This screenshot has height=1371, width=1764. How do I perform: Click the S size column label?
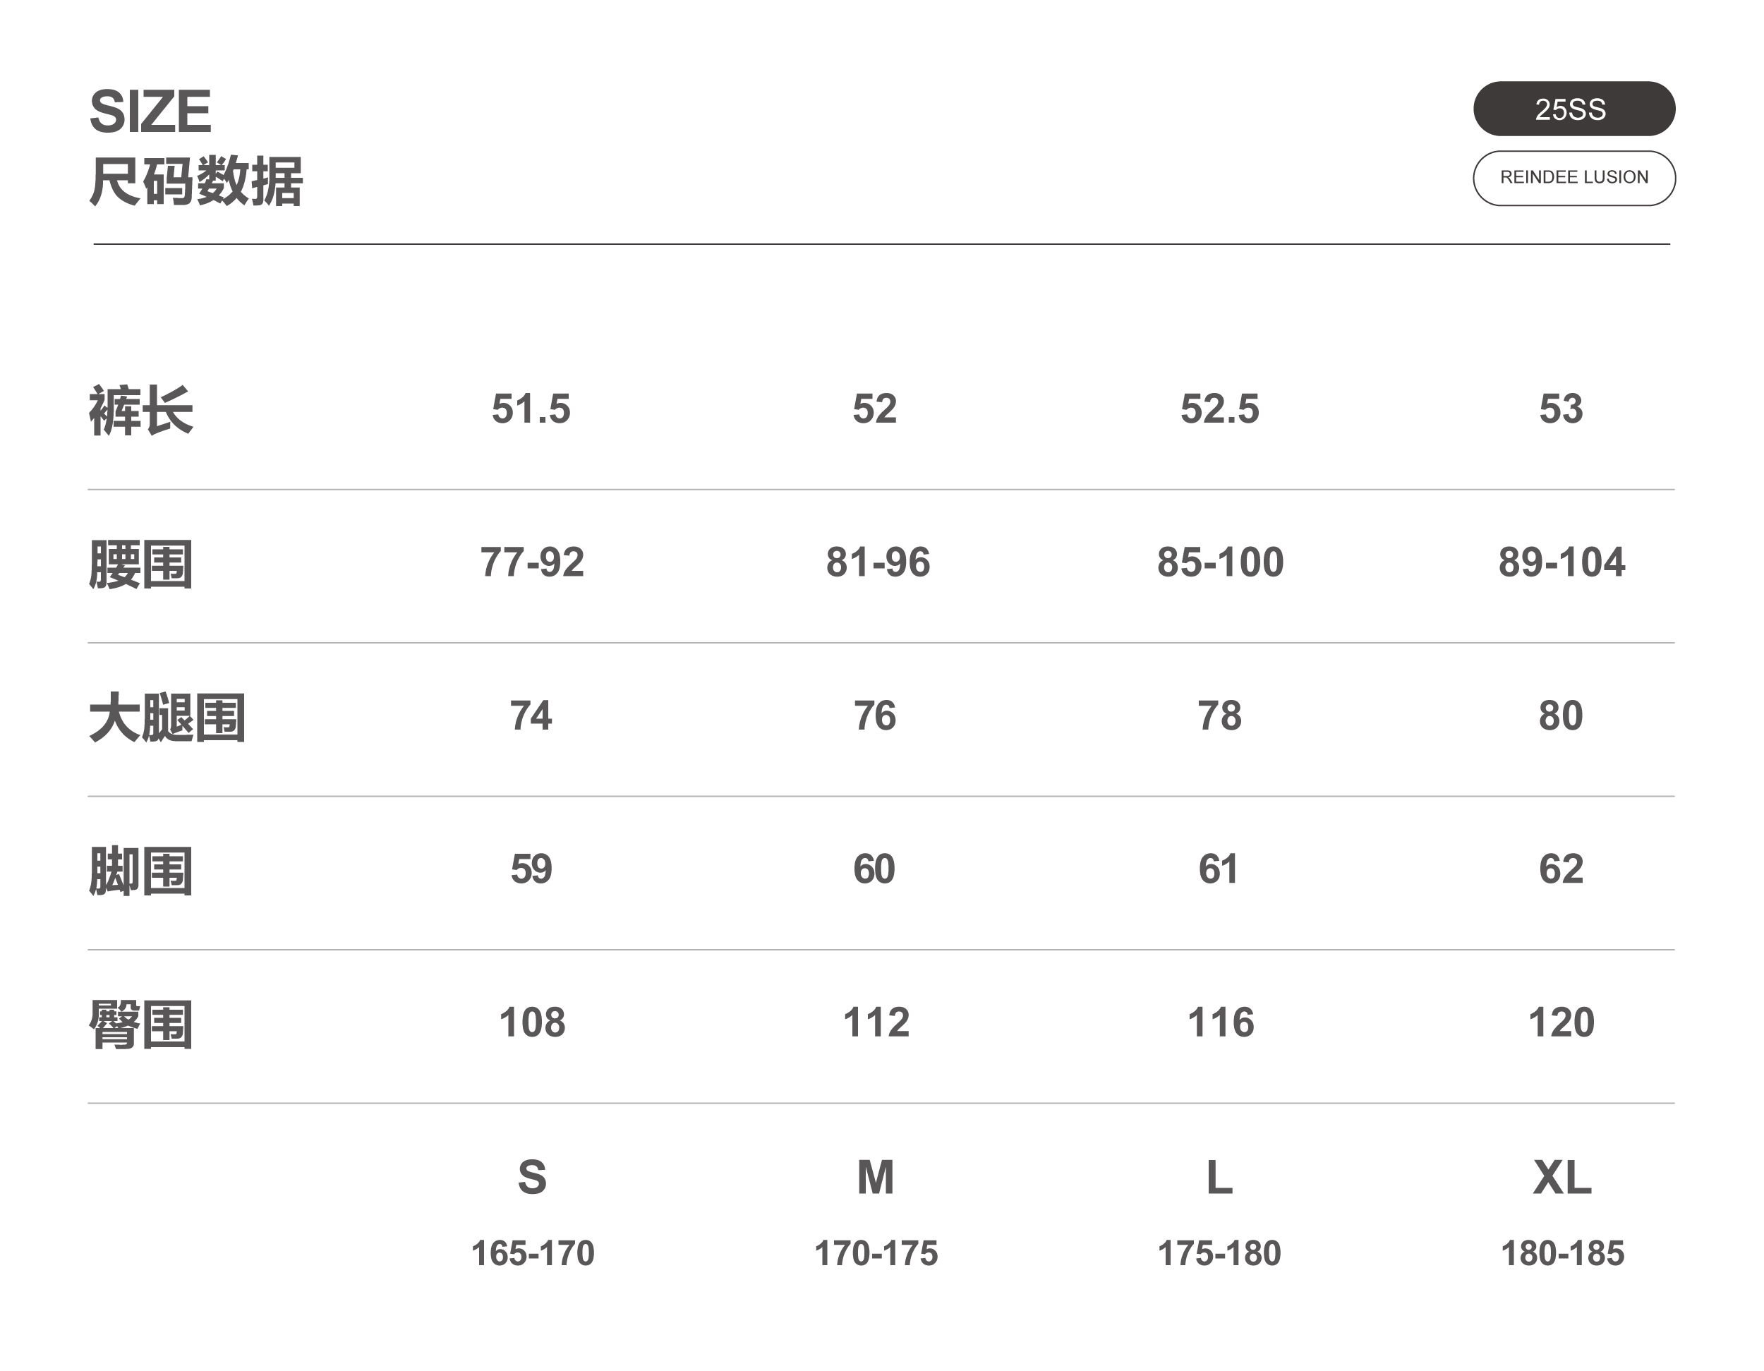(x=532, y=1177)
